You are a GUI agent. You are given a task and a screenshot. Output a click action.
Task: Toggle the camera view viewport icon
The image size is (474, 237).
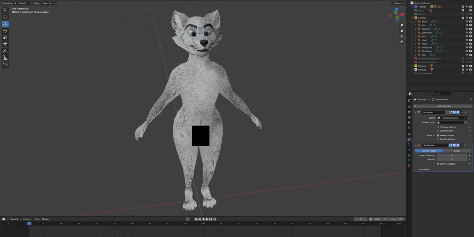tap(402, 36)
